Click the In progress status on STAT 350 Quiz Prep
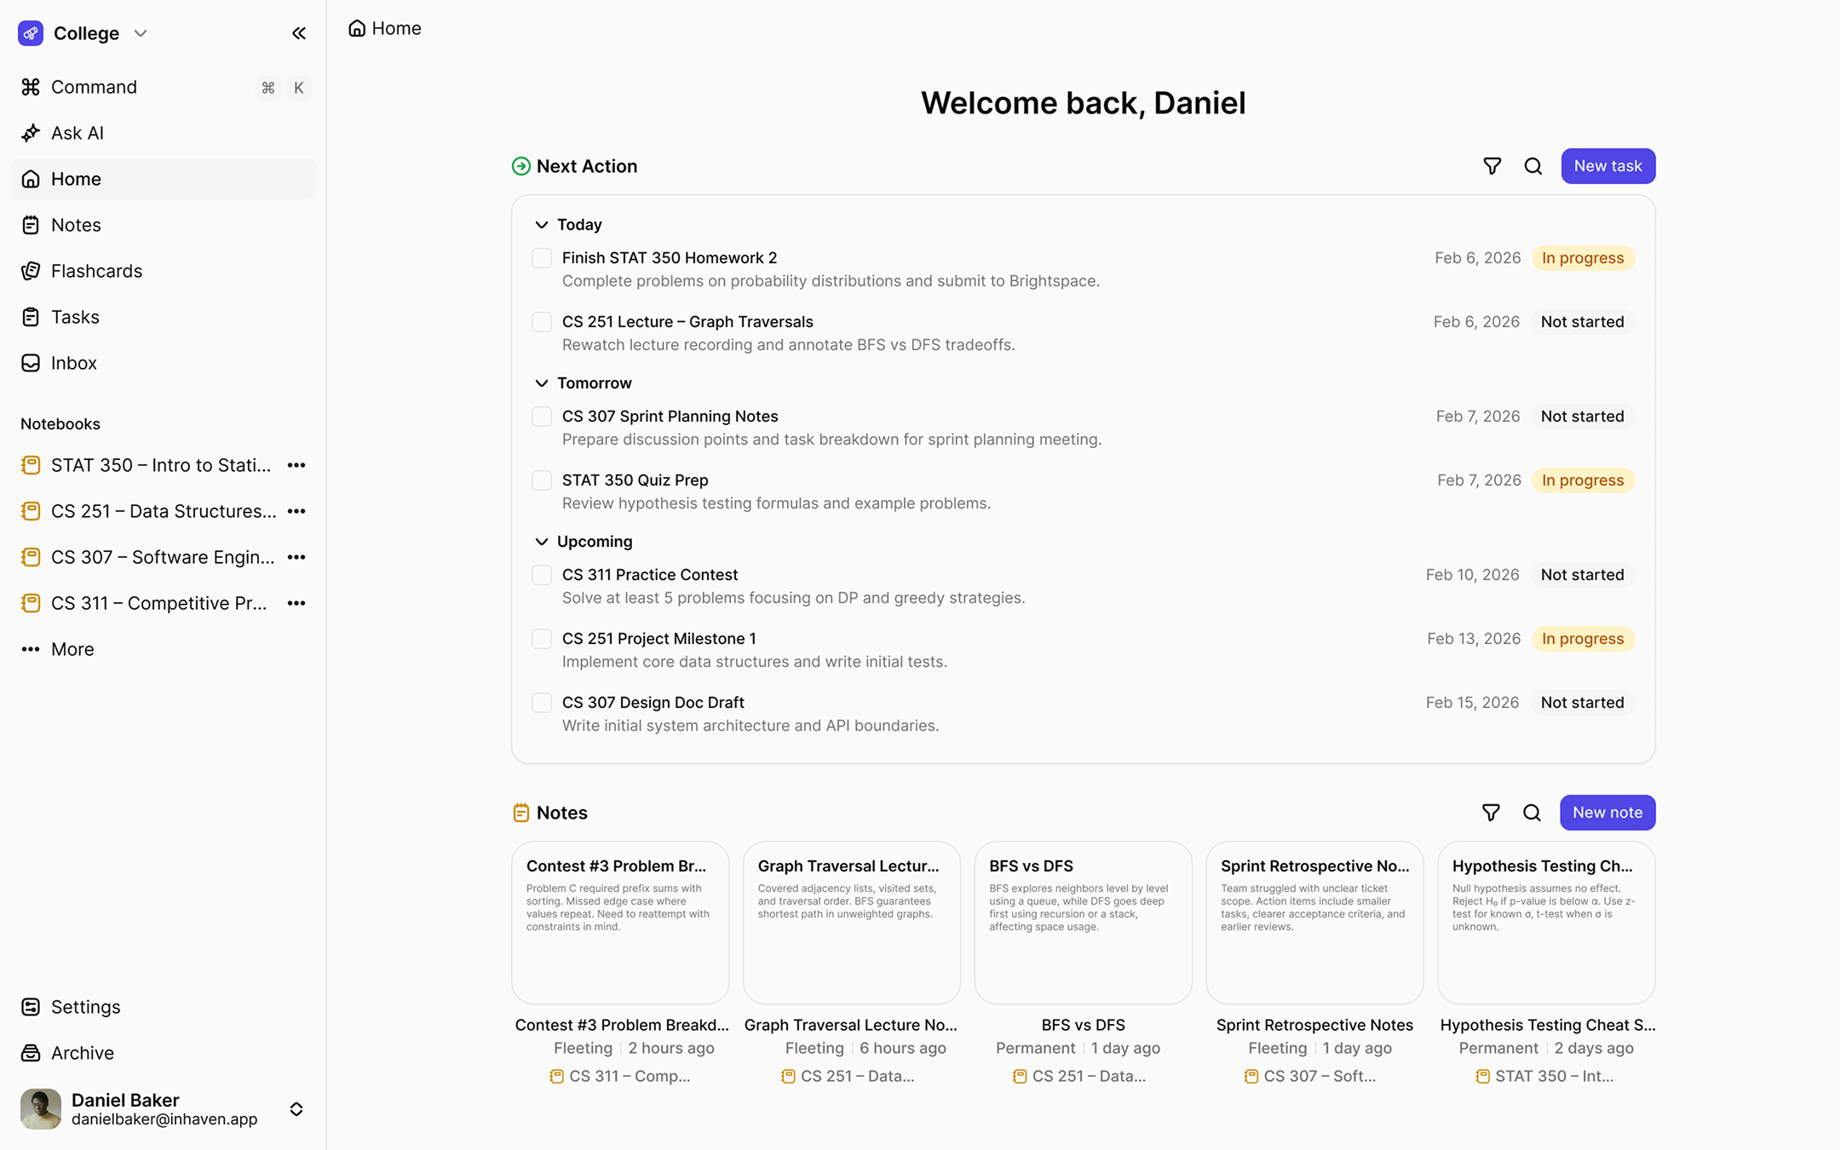 click(x=1582, y=480)
